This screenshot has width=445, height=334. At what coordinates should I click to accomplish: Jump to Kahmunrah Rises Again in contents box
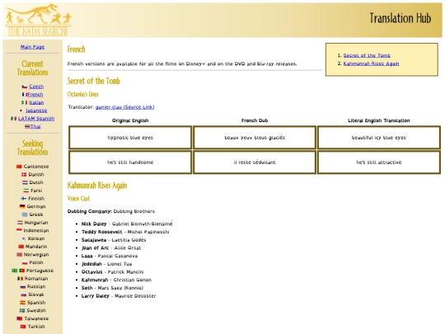tap(371, 64)
